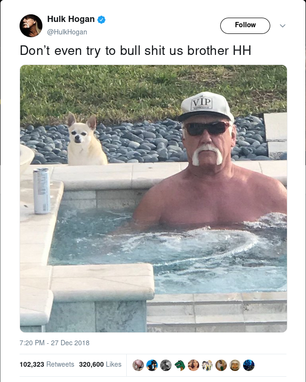Open the anime group liker avatar
Viewport: 306px width, 382px height.
[207, 365]
